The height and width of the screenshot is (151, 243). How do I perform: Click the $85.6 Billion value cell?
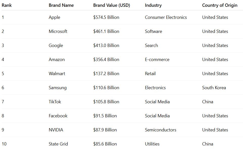click(105, 144)
